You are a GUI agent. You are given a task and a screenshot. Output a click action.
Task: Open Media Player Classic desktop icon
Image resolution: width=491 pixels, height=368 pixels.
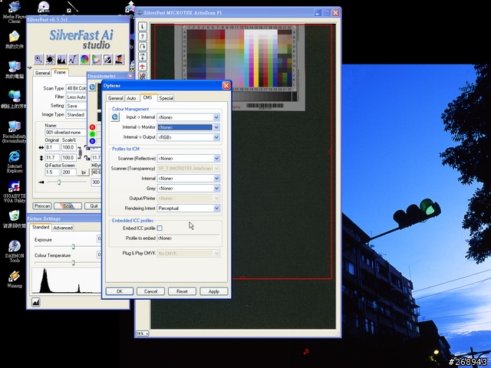pos(14,12)
